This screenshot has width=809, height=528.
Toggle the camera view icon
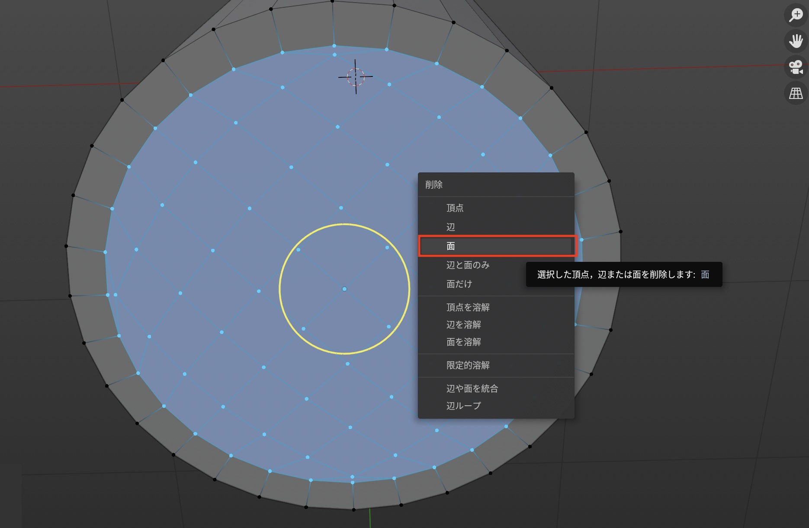click(x=796, y=67)
